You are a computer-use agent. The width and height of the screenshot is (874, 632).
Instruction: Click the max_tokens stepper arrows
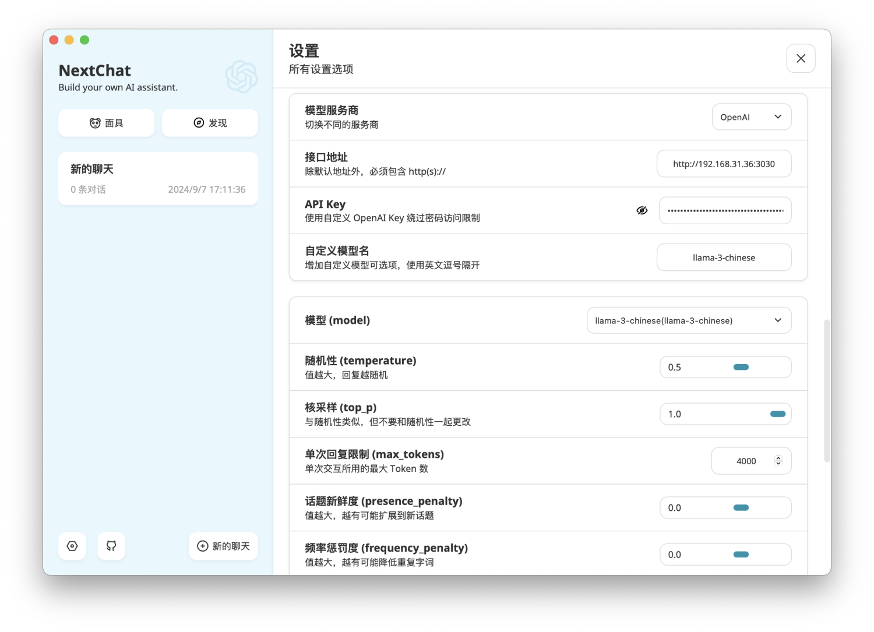tap(778, 461)
